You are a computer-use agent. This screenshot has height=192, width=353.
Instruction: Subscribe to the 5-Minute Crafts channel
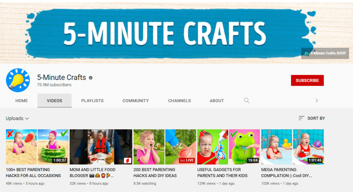coord(307,80)
